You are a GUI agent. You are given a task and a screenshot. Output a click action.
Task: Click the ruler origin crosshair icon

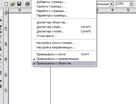click(x=6, y=11)
